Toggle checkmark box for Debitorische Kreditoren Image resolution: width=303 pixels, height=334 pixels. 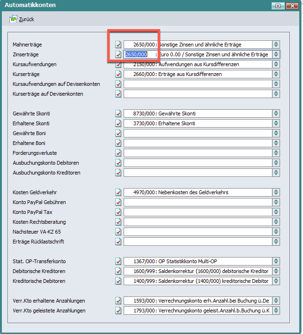click(118, 271)
